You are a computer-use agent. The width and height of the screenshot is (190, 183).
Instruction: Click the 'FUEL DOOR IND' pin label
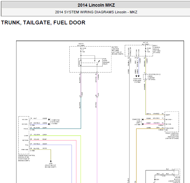click(x=169, y=129)
